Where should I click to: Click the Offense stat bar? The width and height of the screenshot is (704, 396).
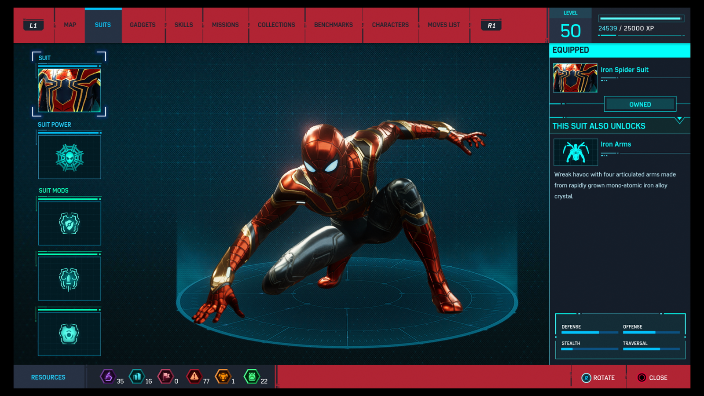[651, 332]
